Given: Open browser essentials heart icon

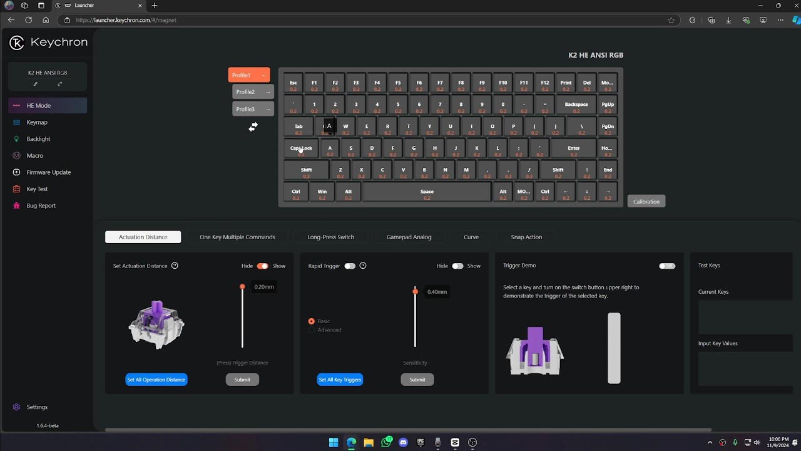Looking at the screenshot, I should 746,20.
